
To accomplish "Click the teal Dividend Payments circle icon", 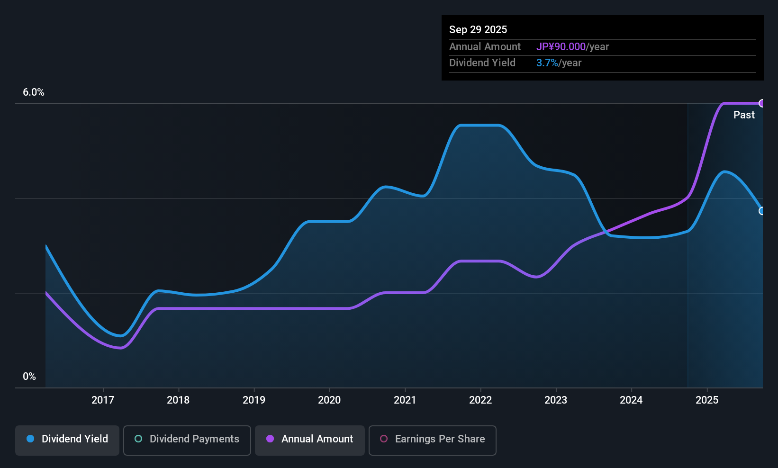I will (x=138, y=439).
